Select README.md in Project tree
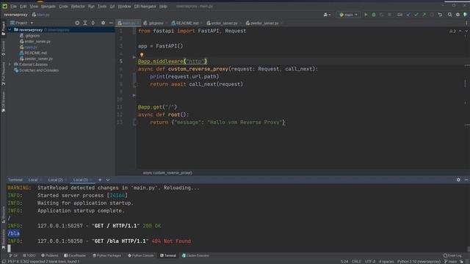Viewport: 470px width, 264px height. [x=33, y=53]
